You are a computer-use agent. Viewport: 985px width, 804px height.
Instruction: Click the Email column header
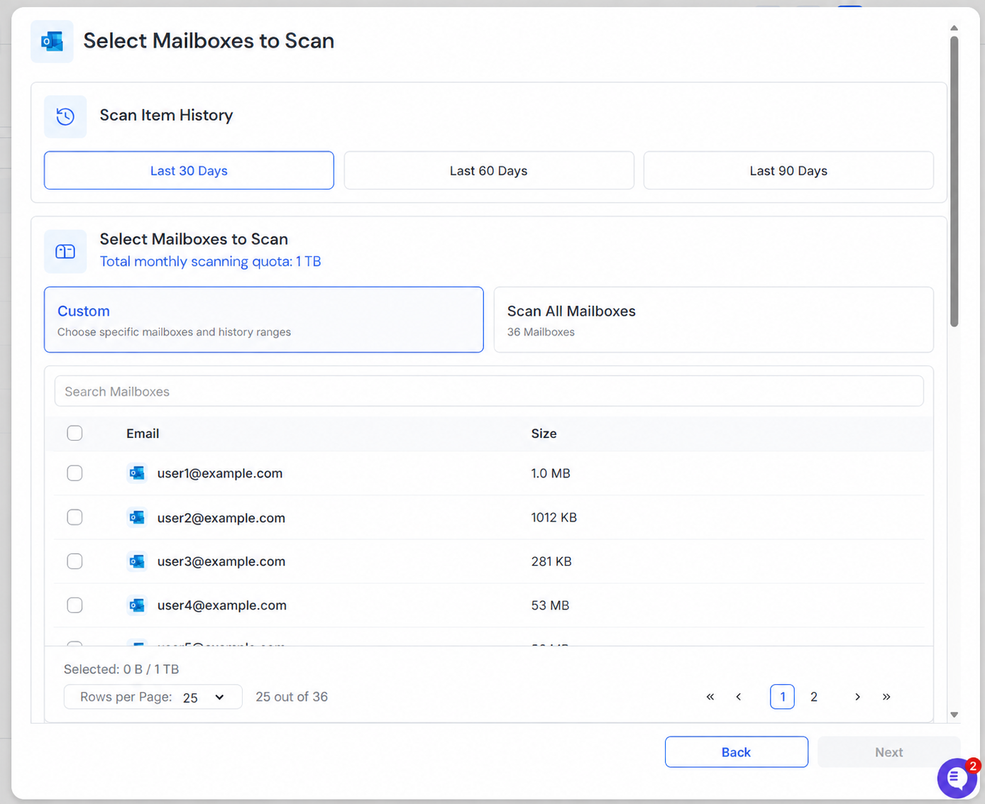coord(143,434)
